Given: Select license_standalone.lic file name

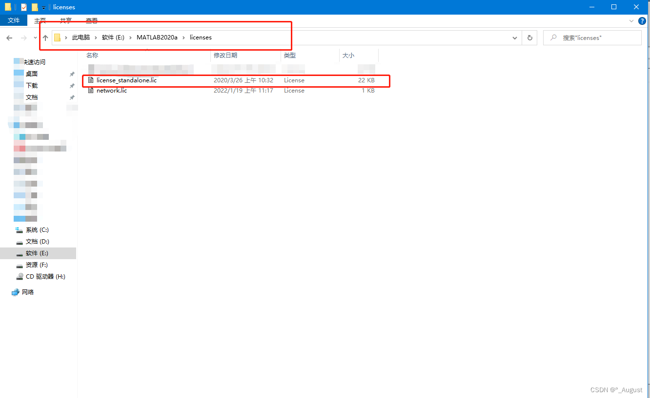Looking at the screenshot, I should tap(126, 80).
